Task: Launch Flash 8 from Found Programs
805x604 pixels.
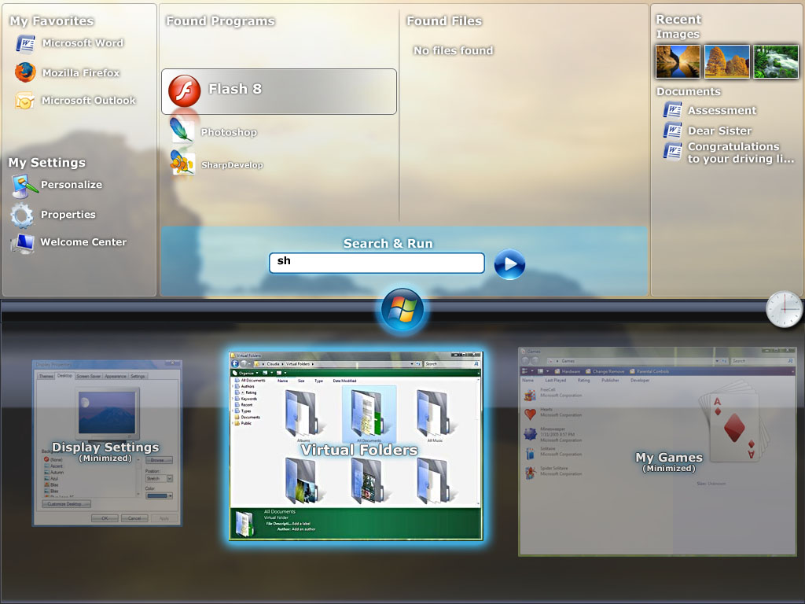Action: pyautogui.click(x=279, y=91)
